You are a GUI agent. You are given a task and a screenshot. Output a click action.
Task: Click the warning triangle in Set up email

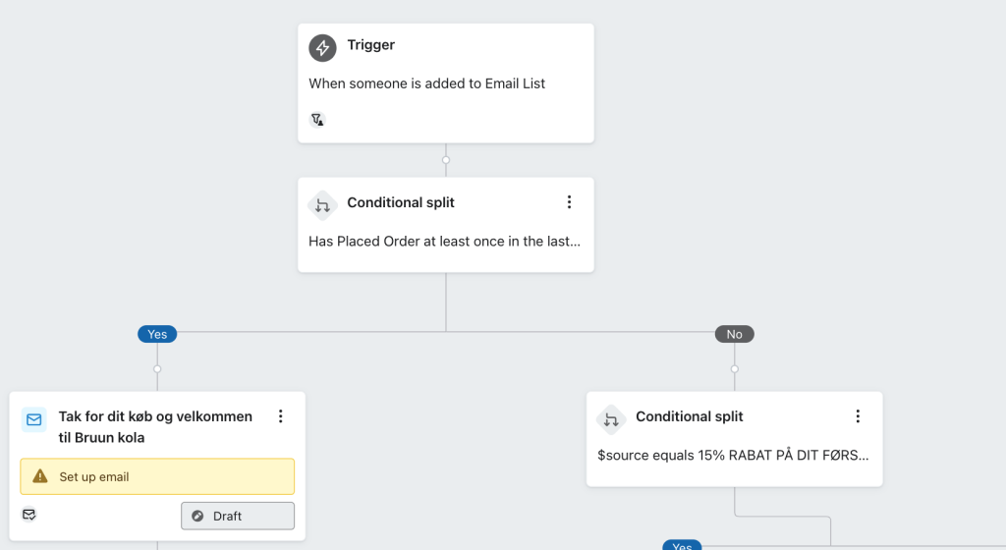[40, 476]
